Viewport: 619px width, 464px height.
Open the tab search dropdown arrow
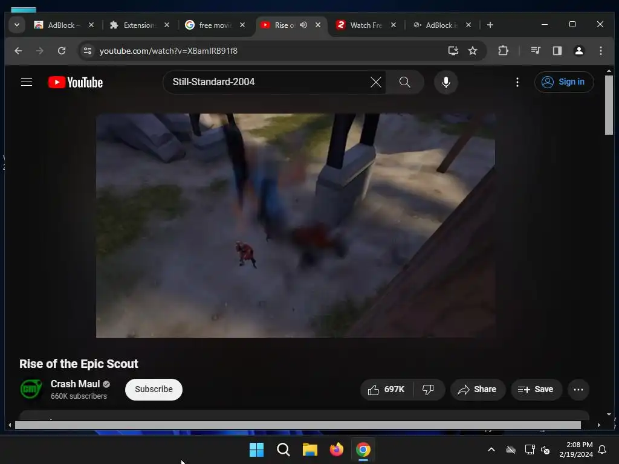[x=16, y=25]
